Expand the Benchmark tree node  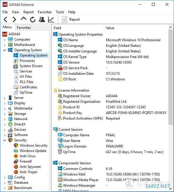pos(4,188)
